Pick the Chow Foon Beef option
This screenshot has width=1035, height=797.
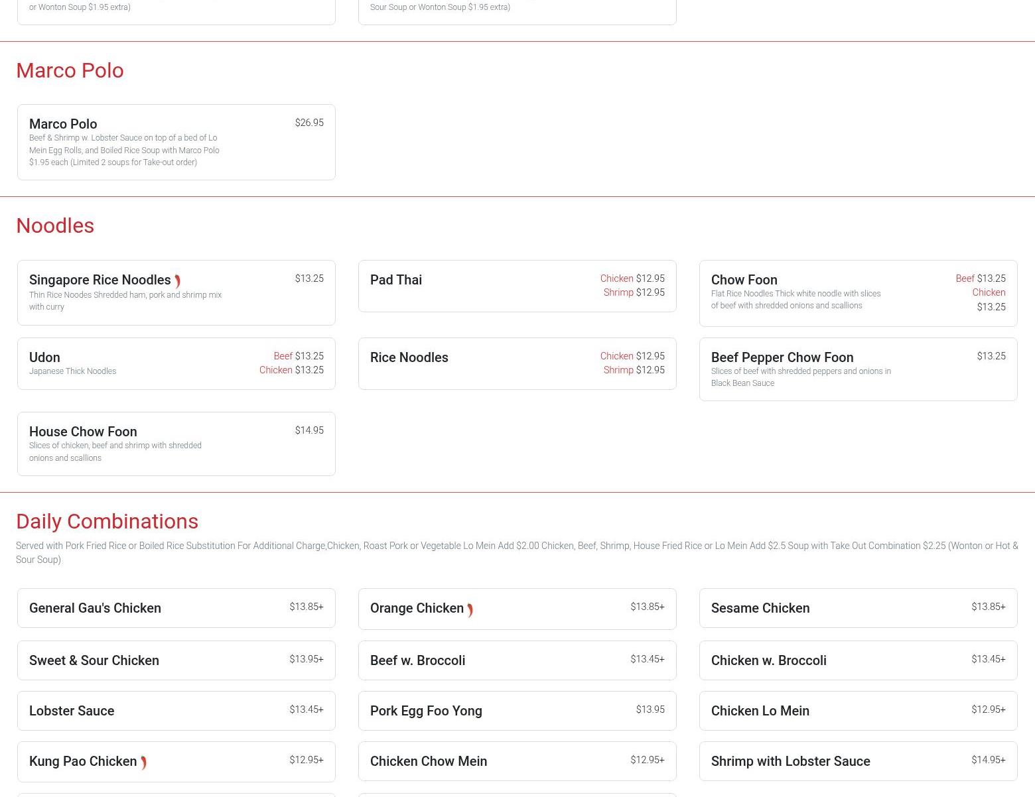(x=980, y=278)
